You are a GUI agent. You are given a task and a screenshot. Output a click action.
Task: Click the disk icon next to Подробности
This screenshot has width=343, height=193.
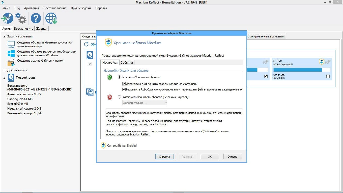11,78
